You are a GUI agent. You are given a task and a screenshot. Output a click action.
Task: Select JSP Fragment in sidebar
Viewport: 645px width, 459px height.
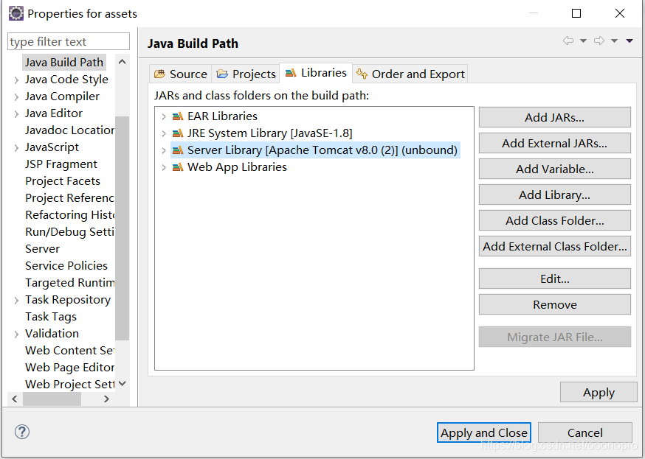click(x=61, y=164)
